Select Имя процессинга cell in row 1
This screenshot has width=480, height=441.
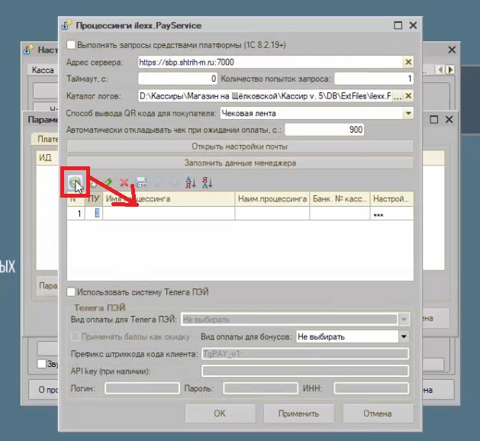pyautogui.click(x=169, y=214)
